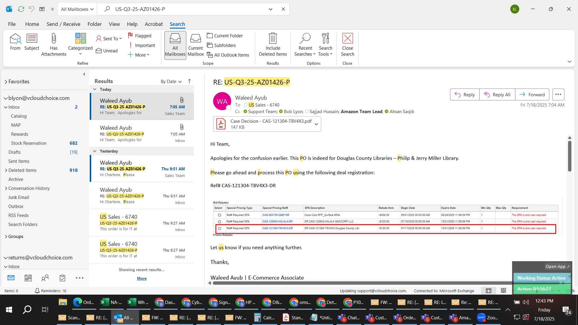Click the Reply All button
The height and width of the screenshot is (325, 578).
[x=497, y=94]
